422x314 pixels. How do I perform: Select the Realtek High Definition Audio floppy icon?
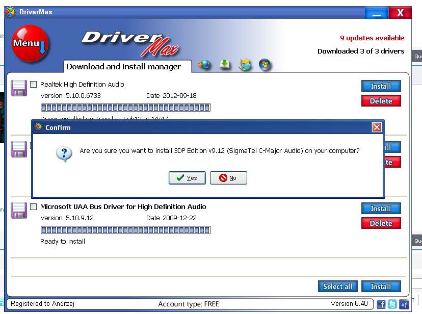(x=19, y=88)
